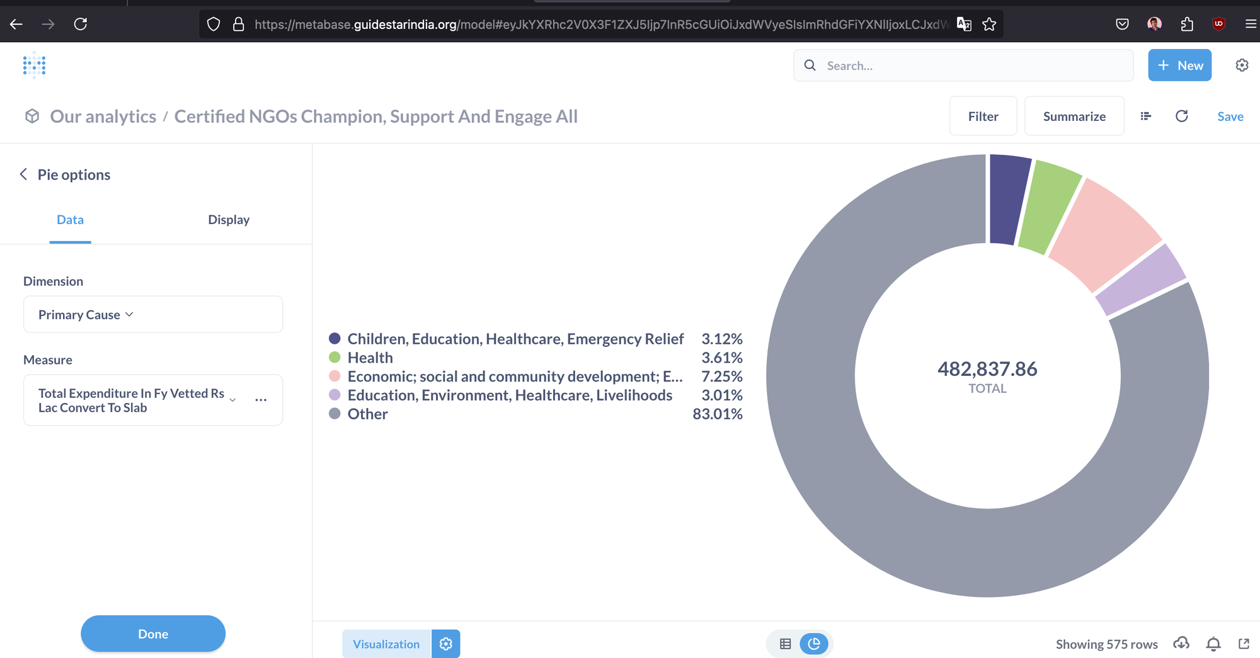Switch to the Display tab
Image resolution: width=1260 pixels, height=658 pixels.
pos(229,219)
